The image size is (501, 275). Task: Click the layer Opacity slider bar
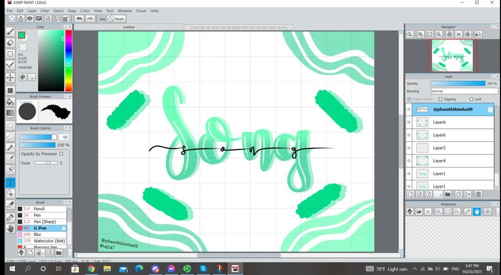[457, 83]
